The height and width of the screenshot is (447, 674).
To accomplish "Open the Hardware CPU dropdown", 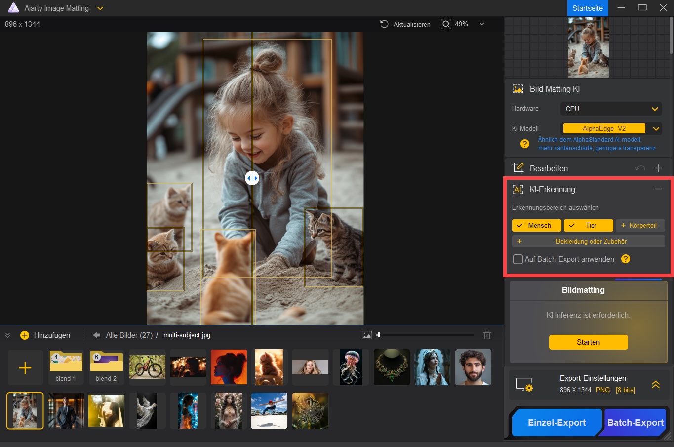I will pos(611,109).
